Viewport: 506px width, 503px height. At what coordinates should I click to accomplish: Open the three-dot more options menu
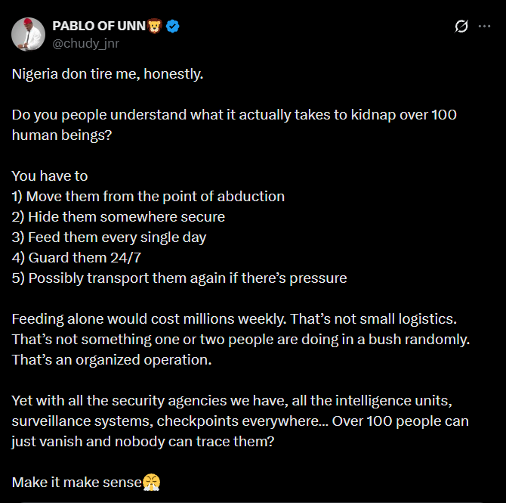485,26
